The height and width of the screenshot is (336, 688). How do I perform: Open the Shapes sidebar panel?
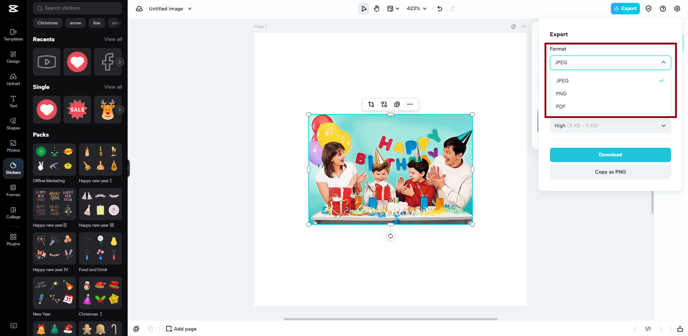[13, 124]
